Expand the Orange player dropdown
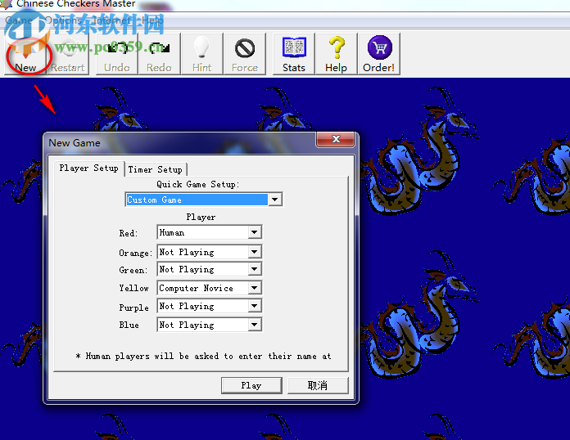 tap(255, 252)
